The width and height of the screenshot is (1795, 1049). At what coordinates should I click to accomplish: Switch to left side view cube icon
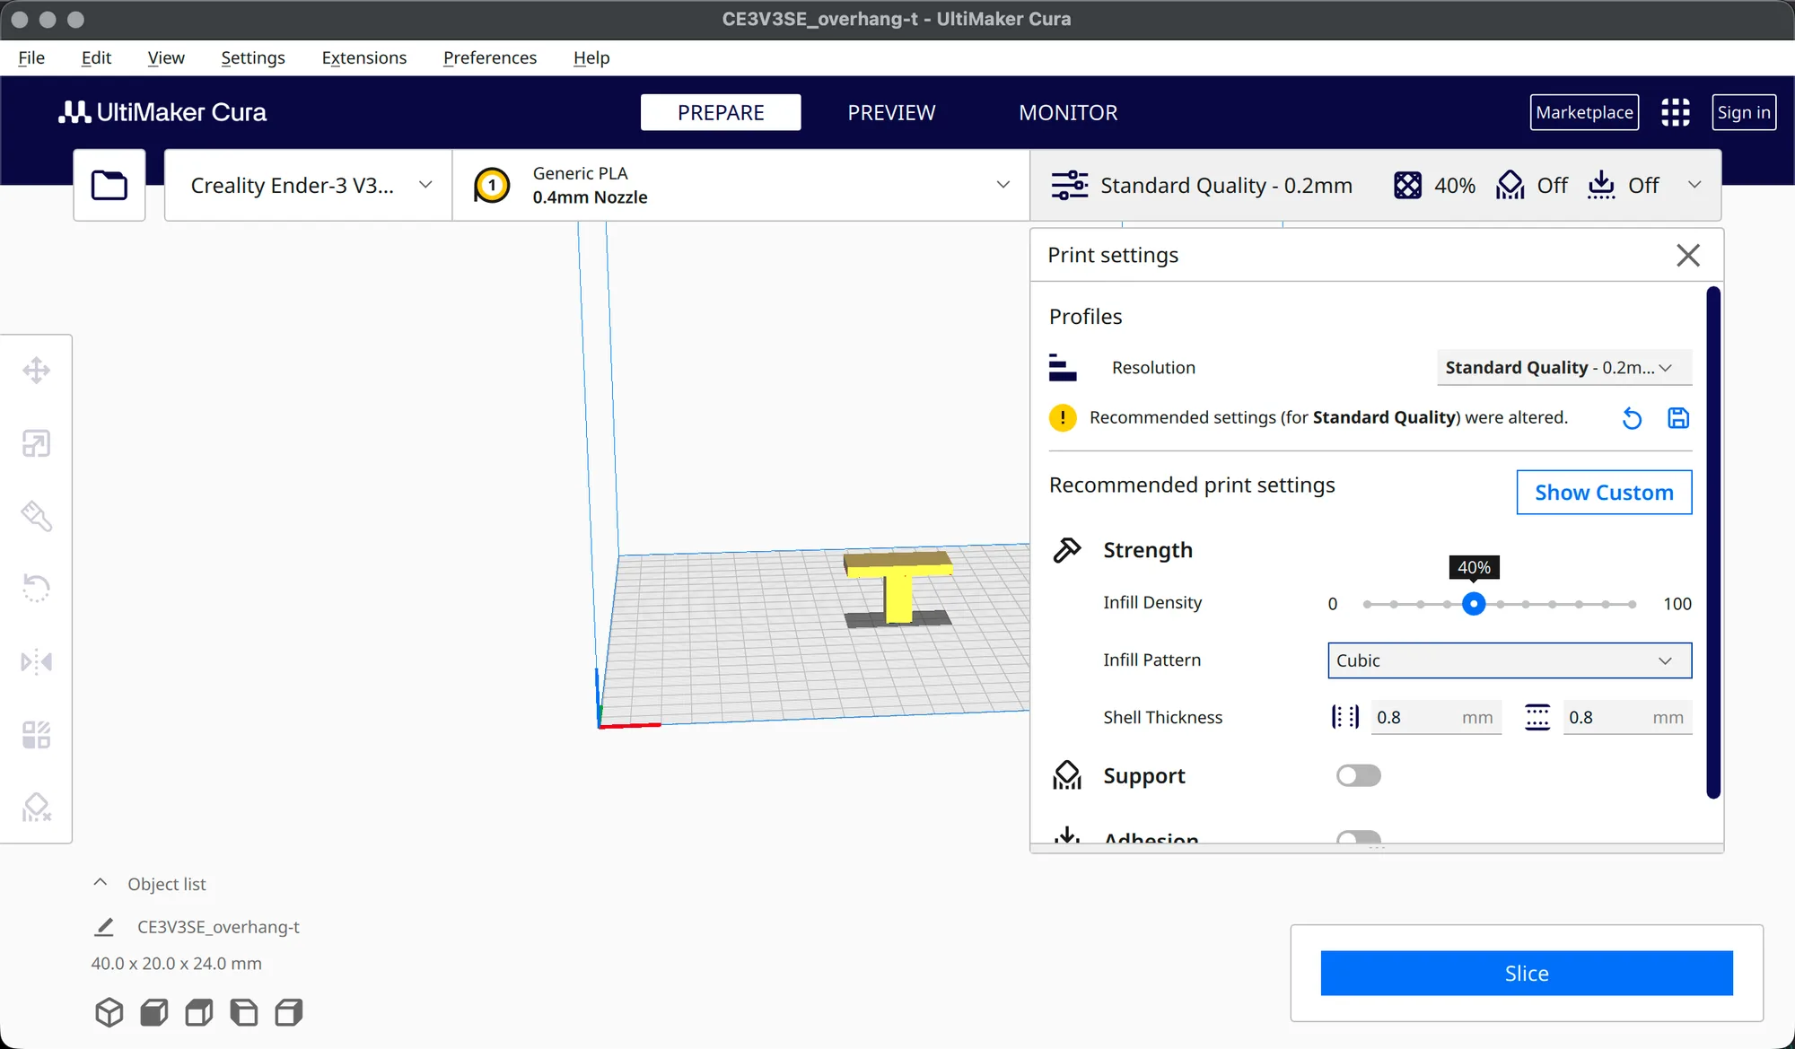point(244,1012)
